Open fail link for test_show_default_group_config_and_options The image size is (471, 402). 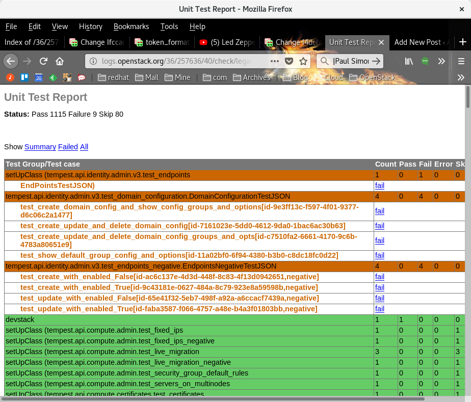380,255
